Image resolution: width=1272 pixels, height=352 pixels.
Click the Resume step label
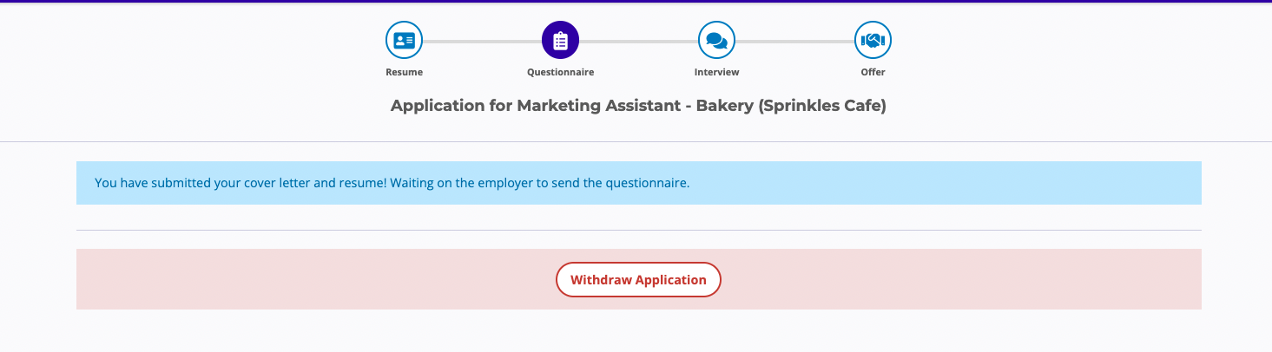pyautogui.click(x=404, y=73)
